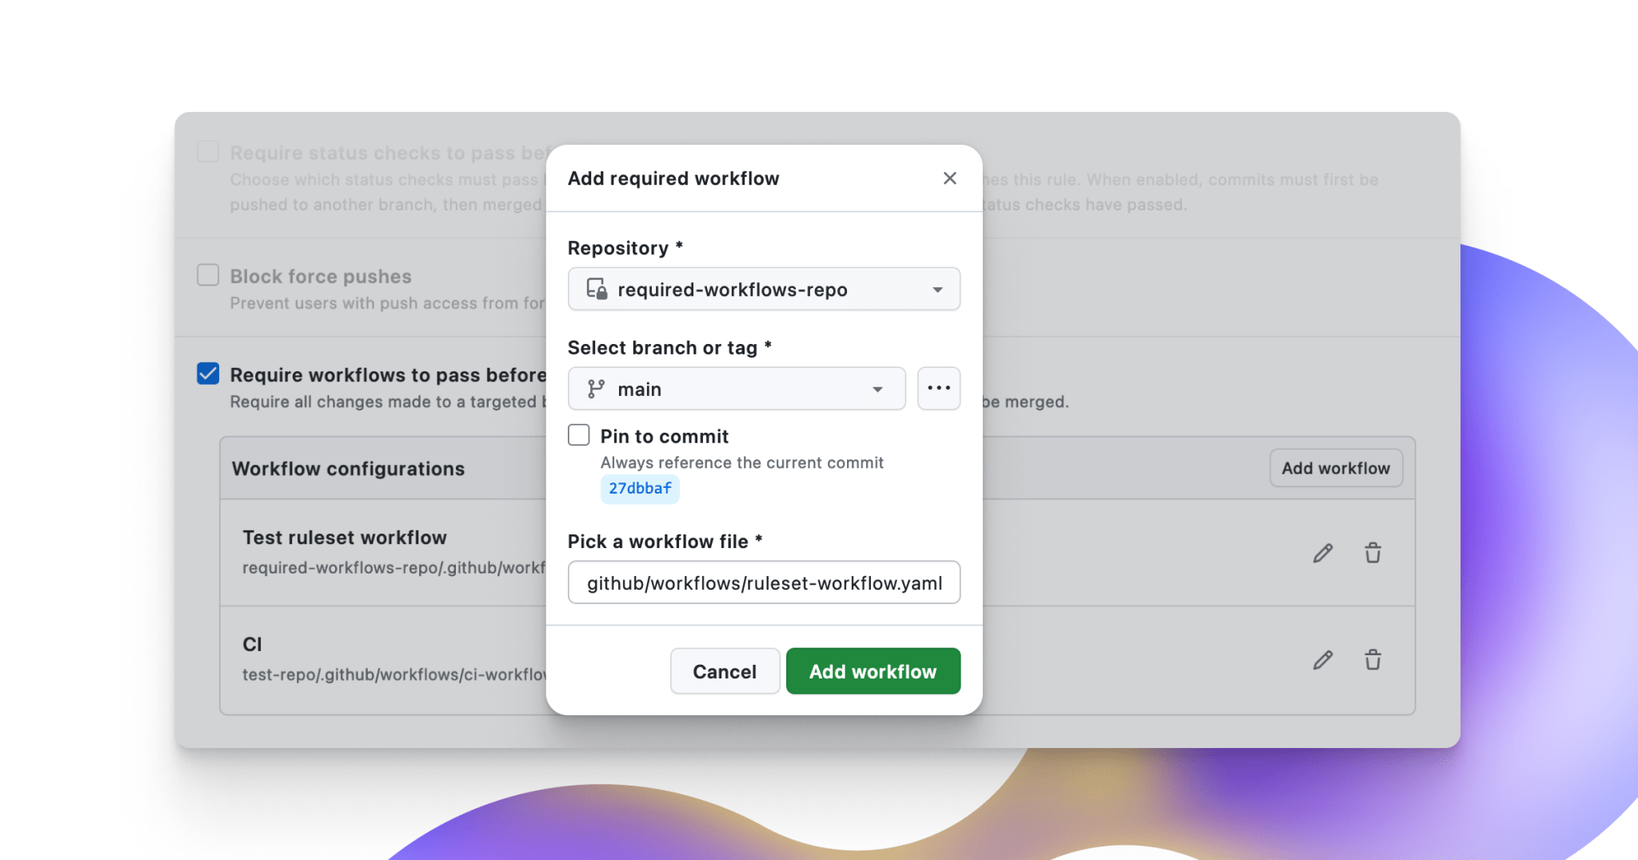Uncheck Require workflows to pass before merging
The image size is (1638, 860).
207,374
